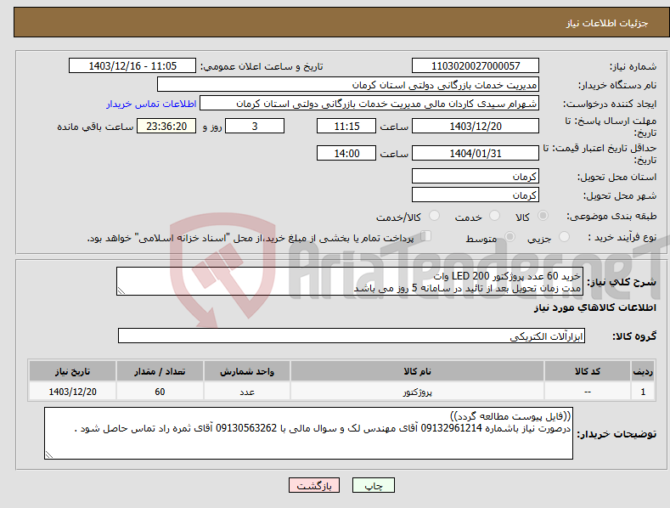Click the جزئیات اطلاعات نیاز header title

coord(607,23)
